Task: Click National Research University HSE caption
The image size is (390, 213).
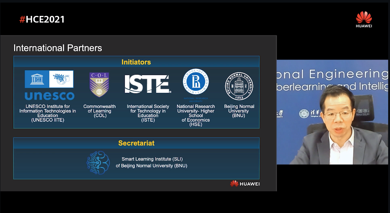Action: [196, 115]
